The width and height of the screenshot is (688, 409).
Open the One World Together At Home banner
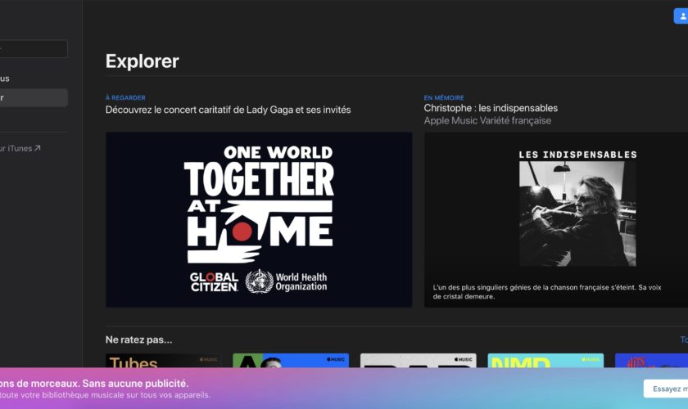coord(259,219)
